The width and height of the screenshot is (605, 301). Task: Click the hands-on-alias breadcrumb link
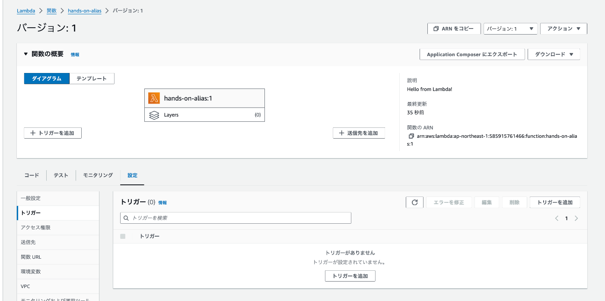tap(85, 10)
